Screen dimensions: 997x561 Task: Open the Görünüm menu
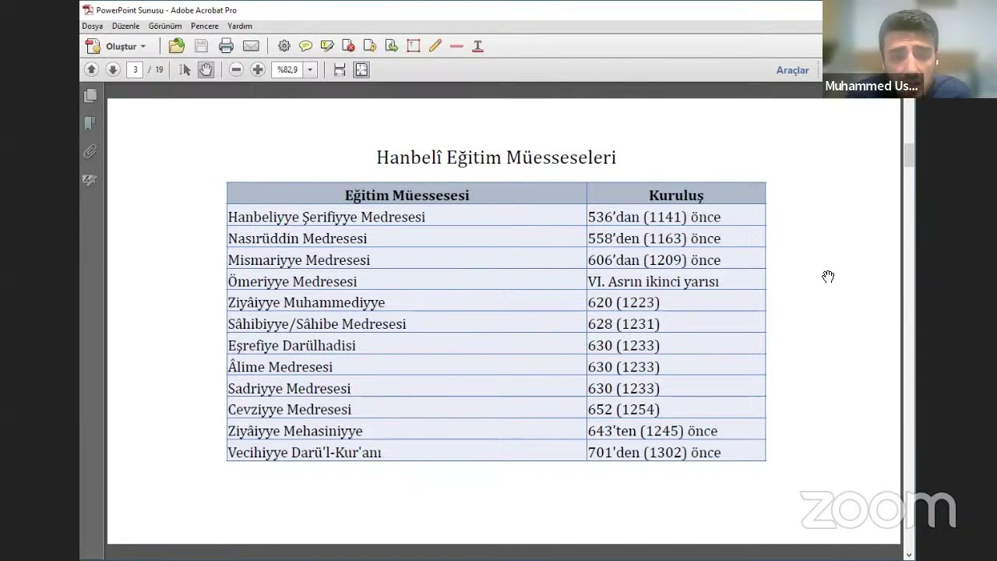pyautogui.click(x=165, y=26)
